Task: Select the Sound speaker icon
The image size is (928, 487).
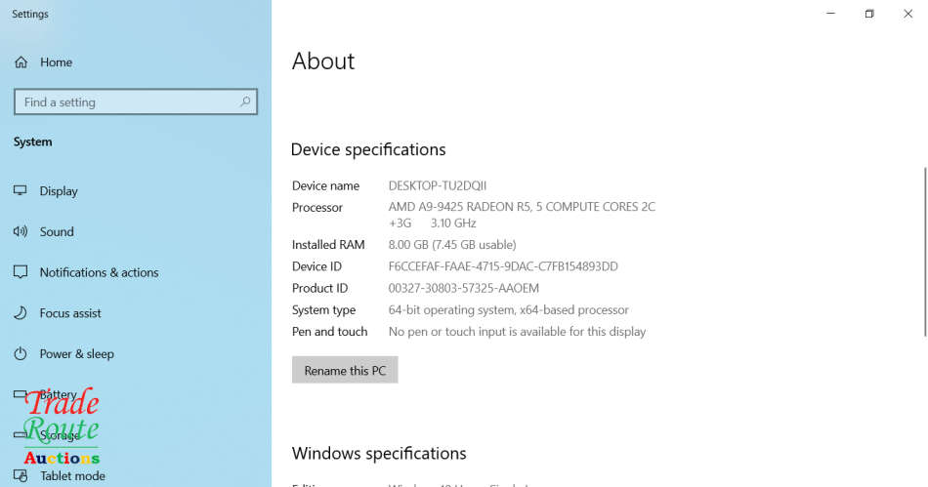Action: coord(21,232)
